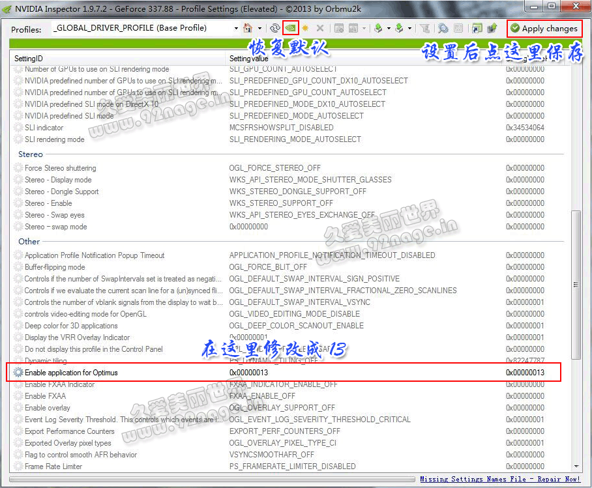Sort by the SettingID column header
The image size is (592, 488).
point(118,59)
